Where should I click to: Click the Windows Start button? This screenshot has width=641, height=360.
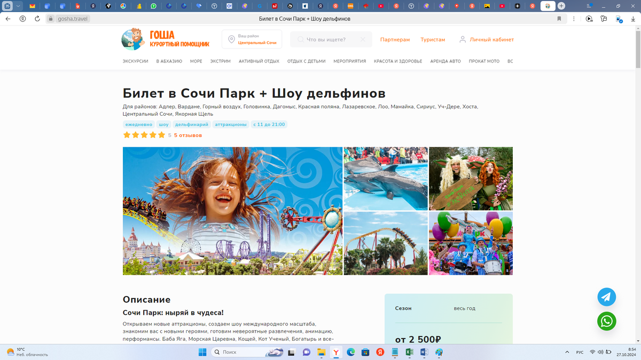(202, 352)
